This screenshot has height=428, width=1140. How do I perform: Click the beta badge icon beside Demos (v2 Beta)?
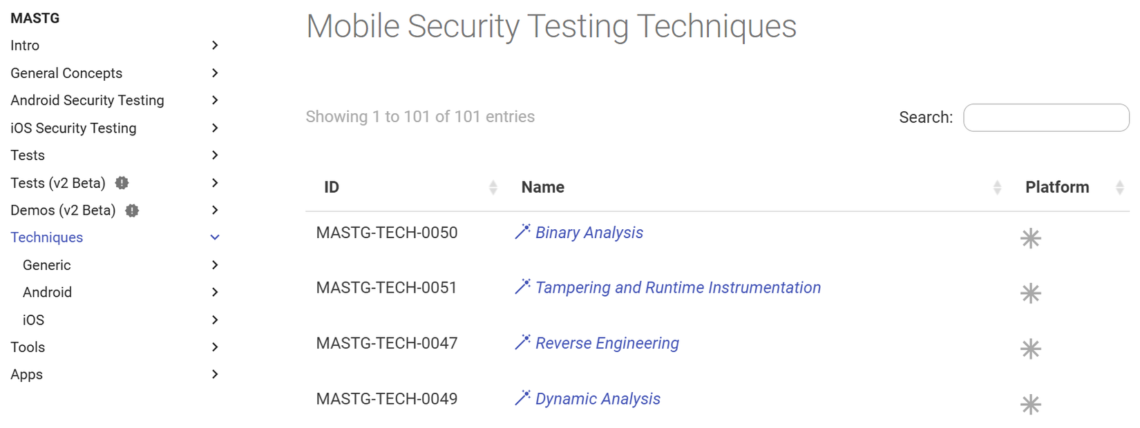pyautogui.click(x=132, y=211)
